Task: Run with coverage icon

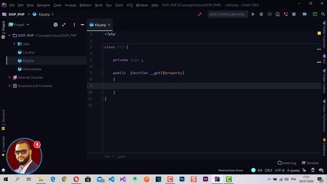Action: (269, 14)
